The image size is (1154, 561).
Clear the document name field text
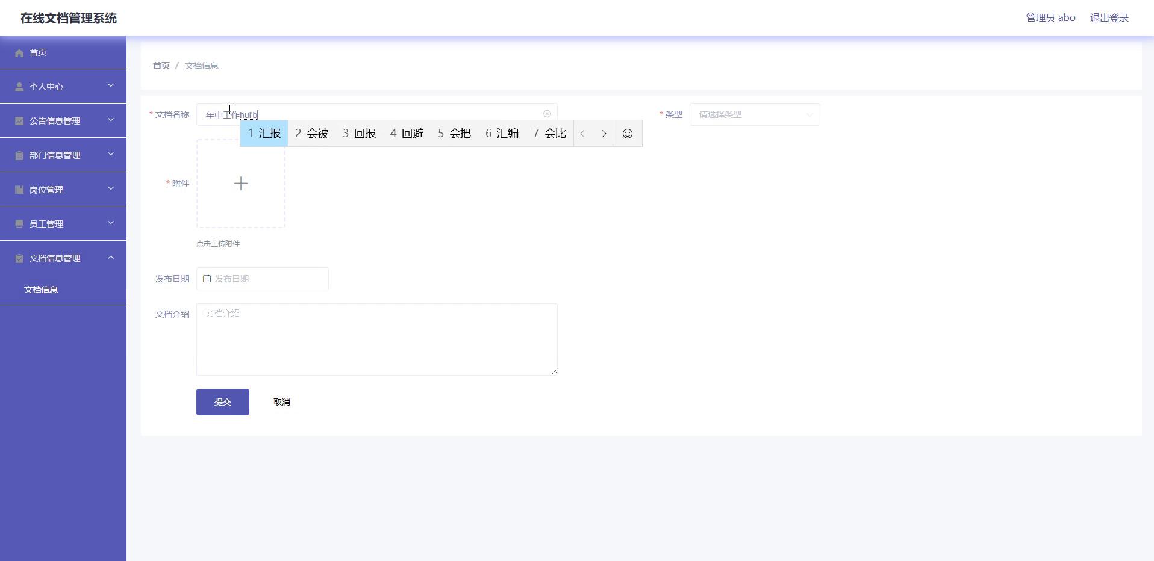[547, 114]
